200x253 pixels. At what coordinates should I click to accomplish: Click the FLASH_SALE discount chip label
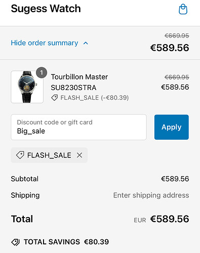tap(49, 155)
